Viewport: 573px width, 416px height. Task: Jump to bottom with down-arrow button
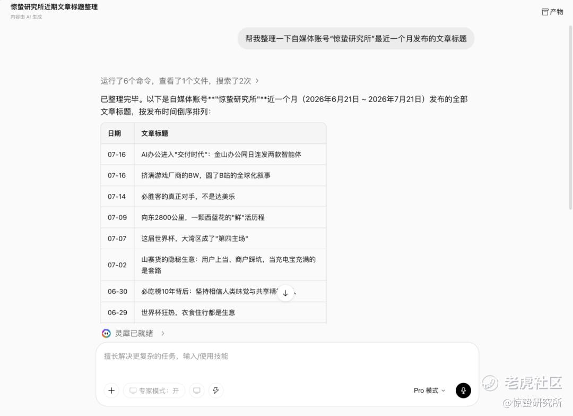pos(285,293)
